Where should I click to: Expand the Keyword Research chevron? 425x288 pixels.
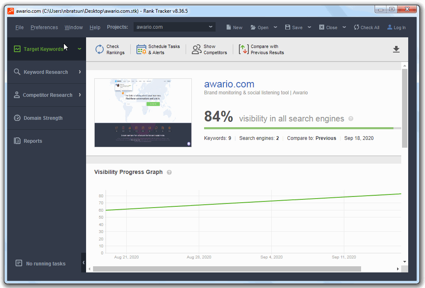click(x=80, y=72)
